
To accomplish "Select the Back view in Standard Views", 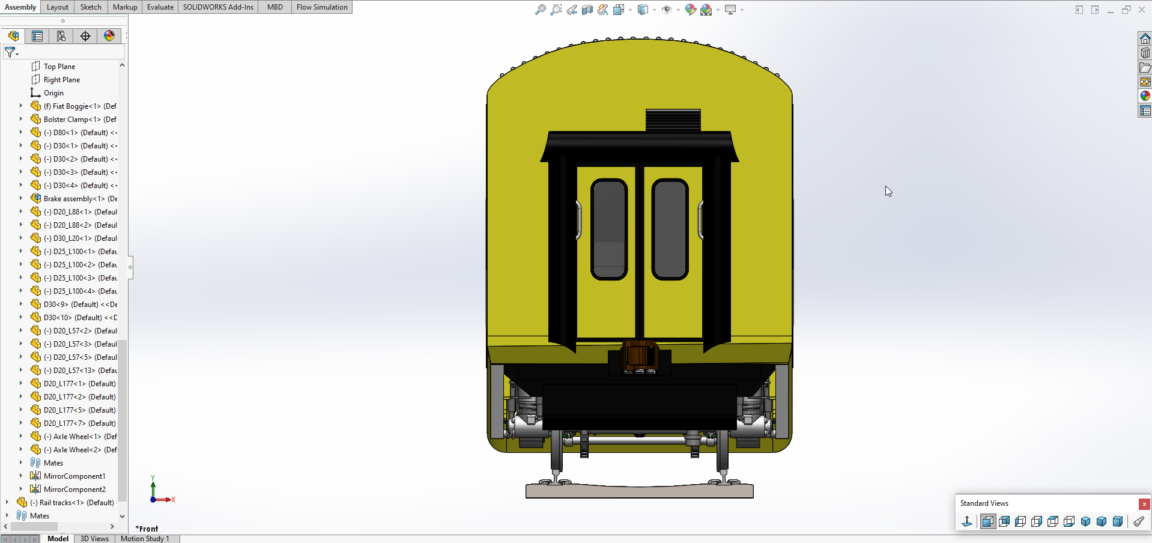I will [1004, 521].
